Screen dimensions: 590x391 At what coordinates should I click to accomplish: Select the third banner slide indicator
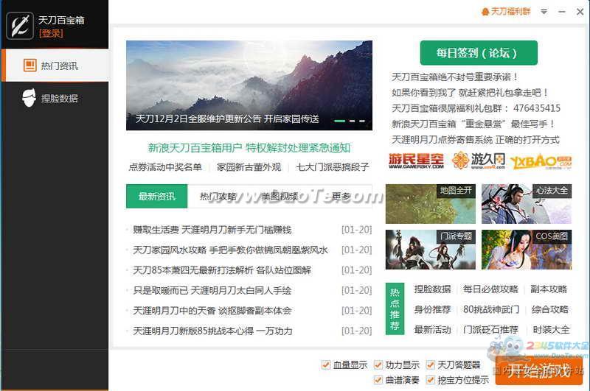click(362, 121)
